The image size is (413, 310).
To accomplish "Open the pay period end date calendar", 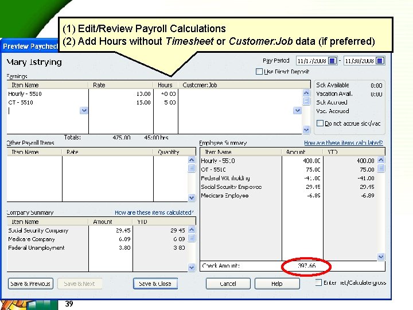I will tap(380, 61).
